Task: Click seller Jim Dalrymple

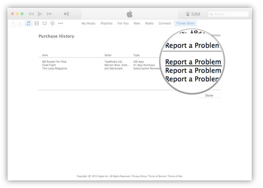Action: 114,68
